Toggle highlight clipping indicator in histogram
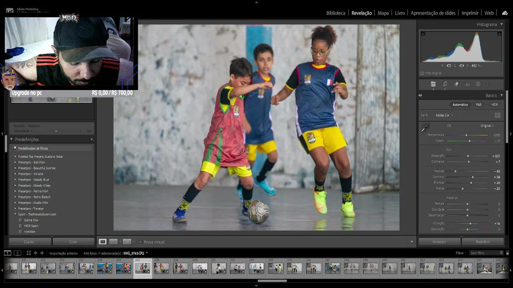 (499, 34)
